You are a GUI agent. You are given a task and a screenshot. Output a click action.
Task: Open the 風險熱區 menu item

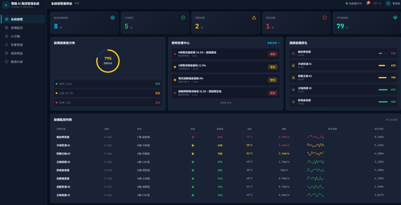click(x=23, y=53)
